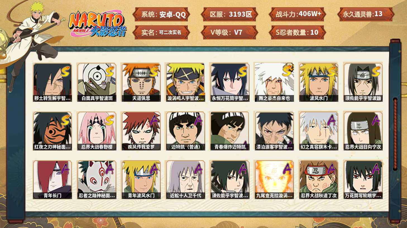
Task: Select the 青年长门 red-haired portrait
Action: (x=52, y=180)
